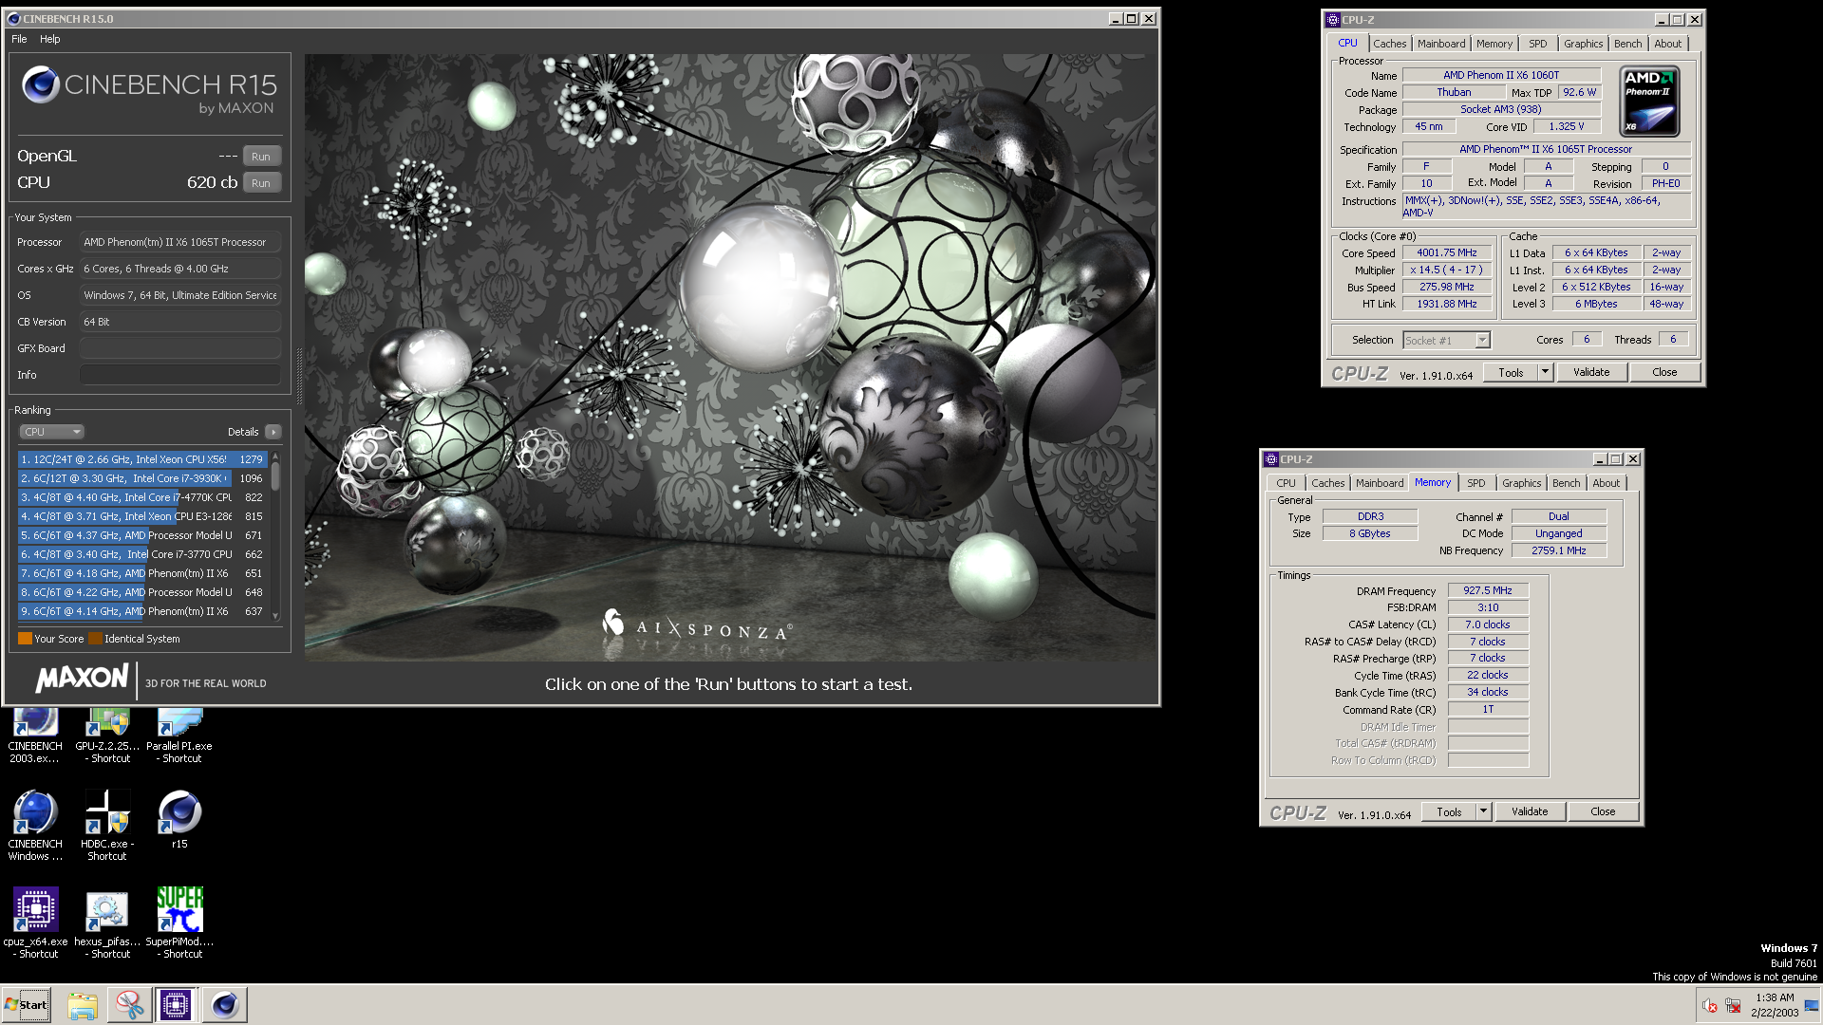Viewport: 1823px width, 1025px height.
Task: Run the CPU benchmark
Action: [261, 183]
